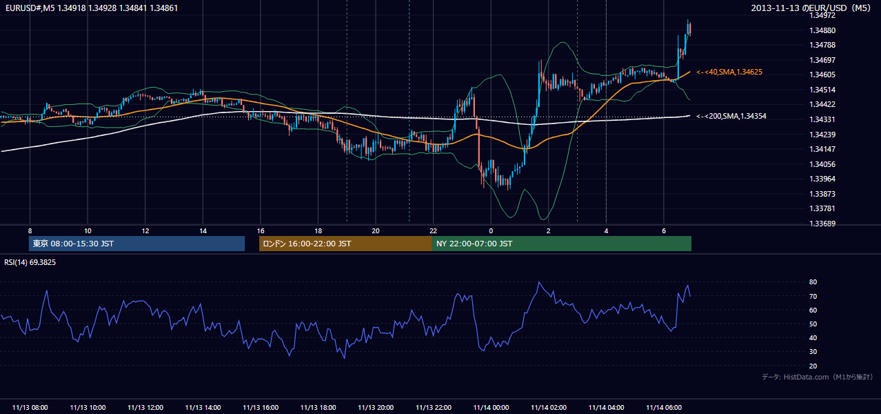This screenshot has width=881, height=414.
Task: Click the NY 22:00-07:00 JST session bar
Action: (x=562, y=244)
